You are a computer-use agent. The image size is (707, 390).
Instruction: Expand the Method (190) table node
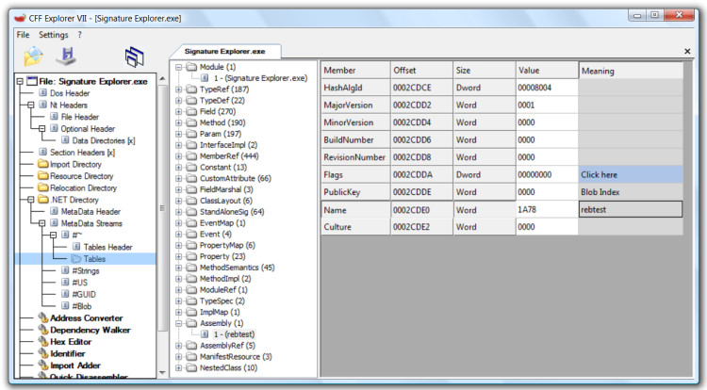(x=179, y=122)
